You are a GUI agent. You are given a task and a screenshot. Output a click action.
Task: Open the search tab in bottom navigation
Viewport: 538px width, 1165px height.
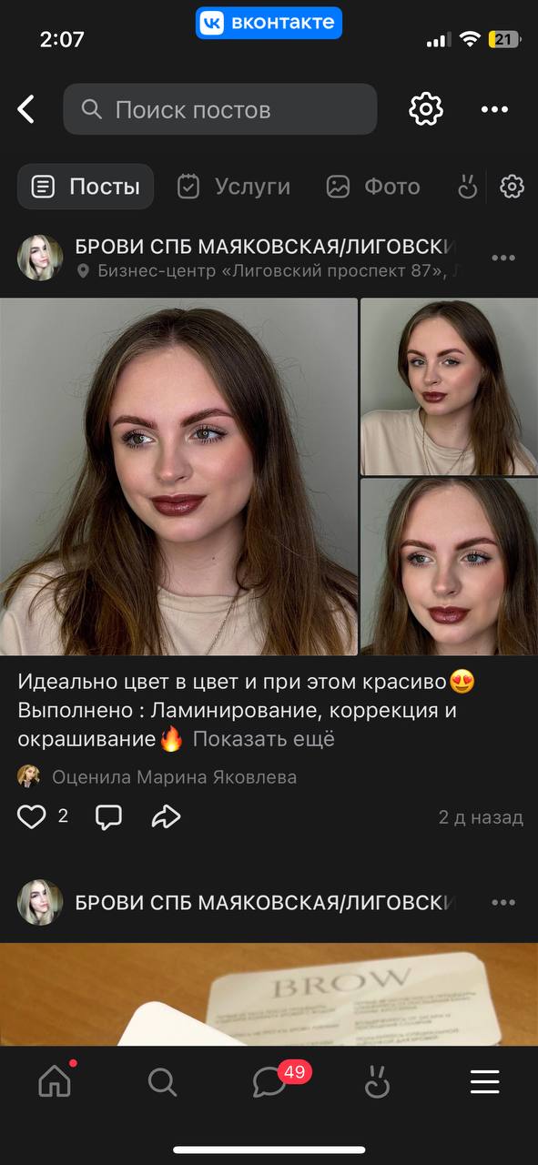(x=162, y=1081)
